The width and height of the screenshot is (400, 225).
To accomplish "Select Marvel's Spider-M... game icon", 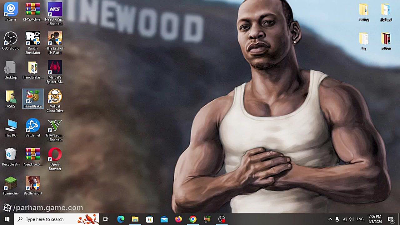I will pos(55,72).
